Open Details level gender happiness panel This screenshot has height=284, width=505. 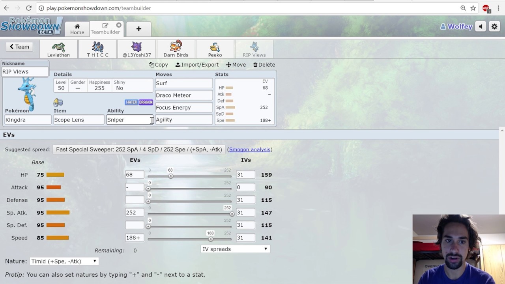pyautogui.click(x=103, y=85)
